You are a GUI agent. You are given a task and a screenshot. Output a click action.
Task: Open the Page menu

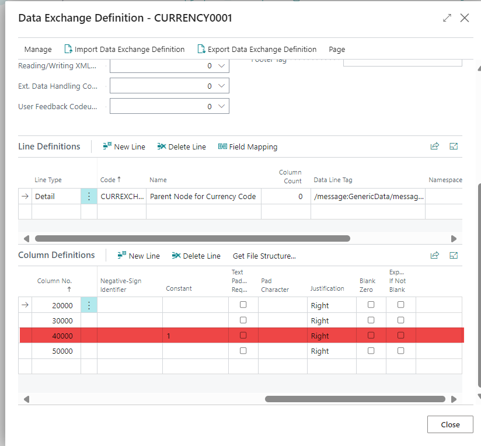tap(337, 50)
